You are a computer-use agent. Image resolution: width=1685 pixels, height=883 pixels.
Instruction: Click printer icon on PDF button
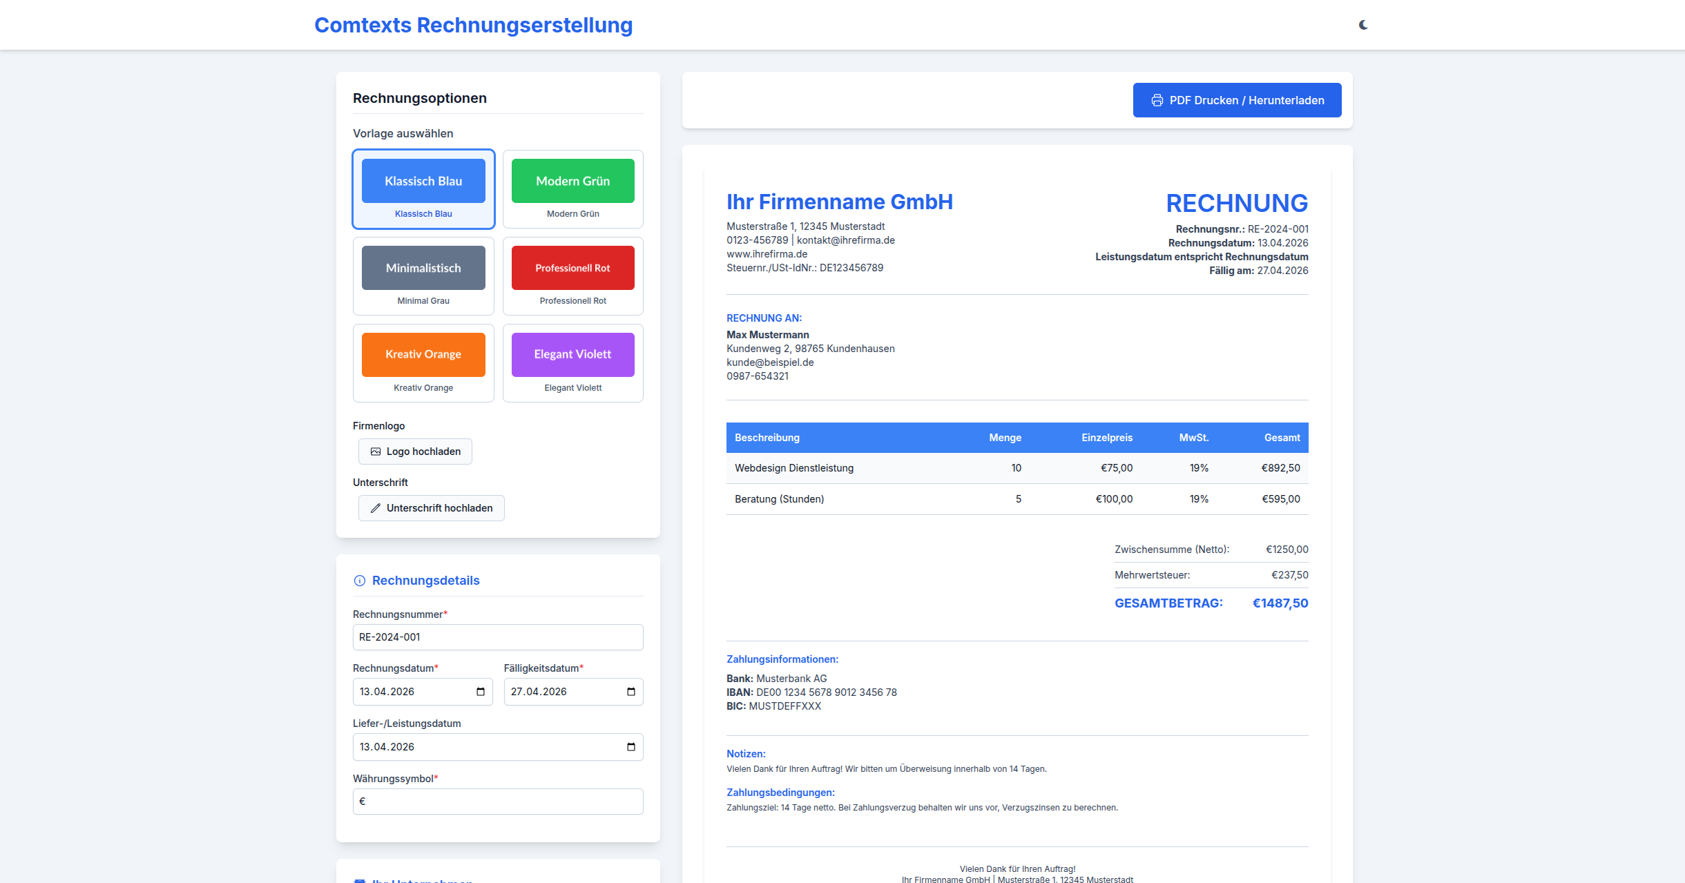(1157, 101)
